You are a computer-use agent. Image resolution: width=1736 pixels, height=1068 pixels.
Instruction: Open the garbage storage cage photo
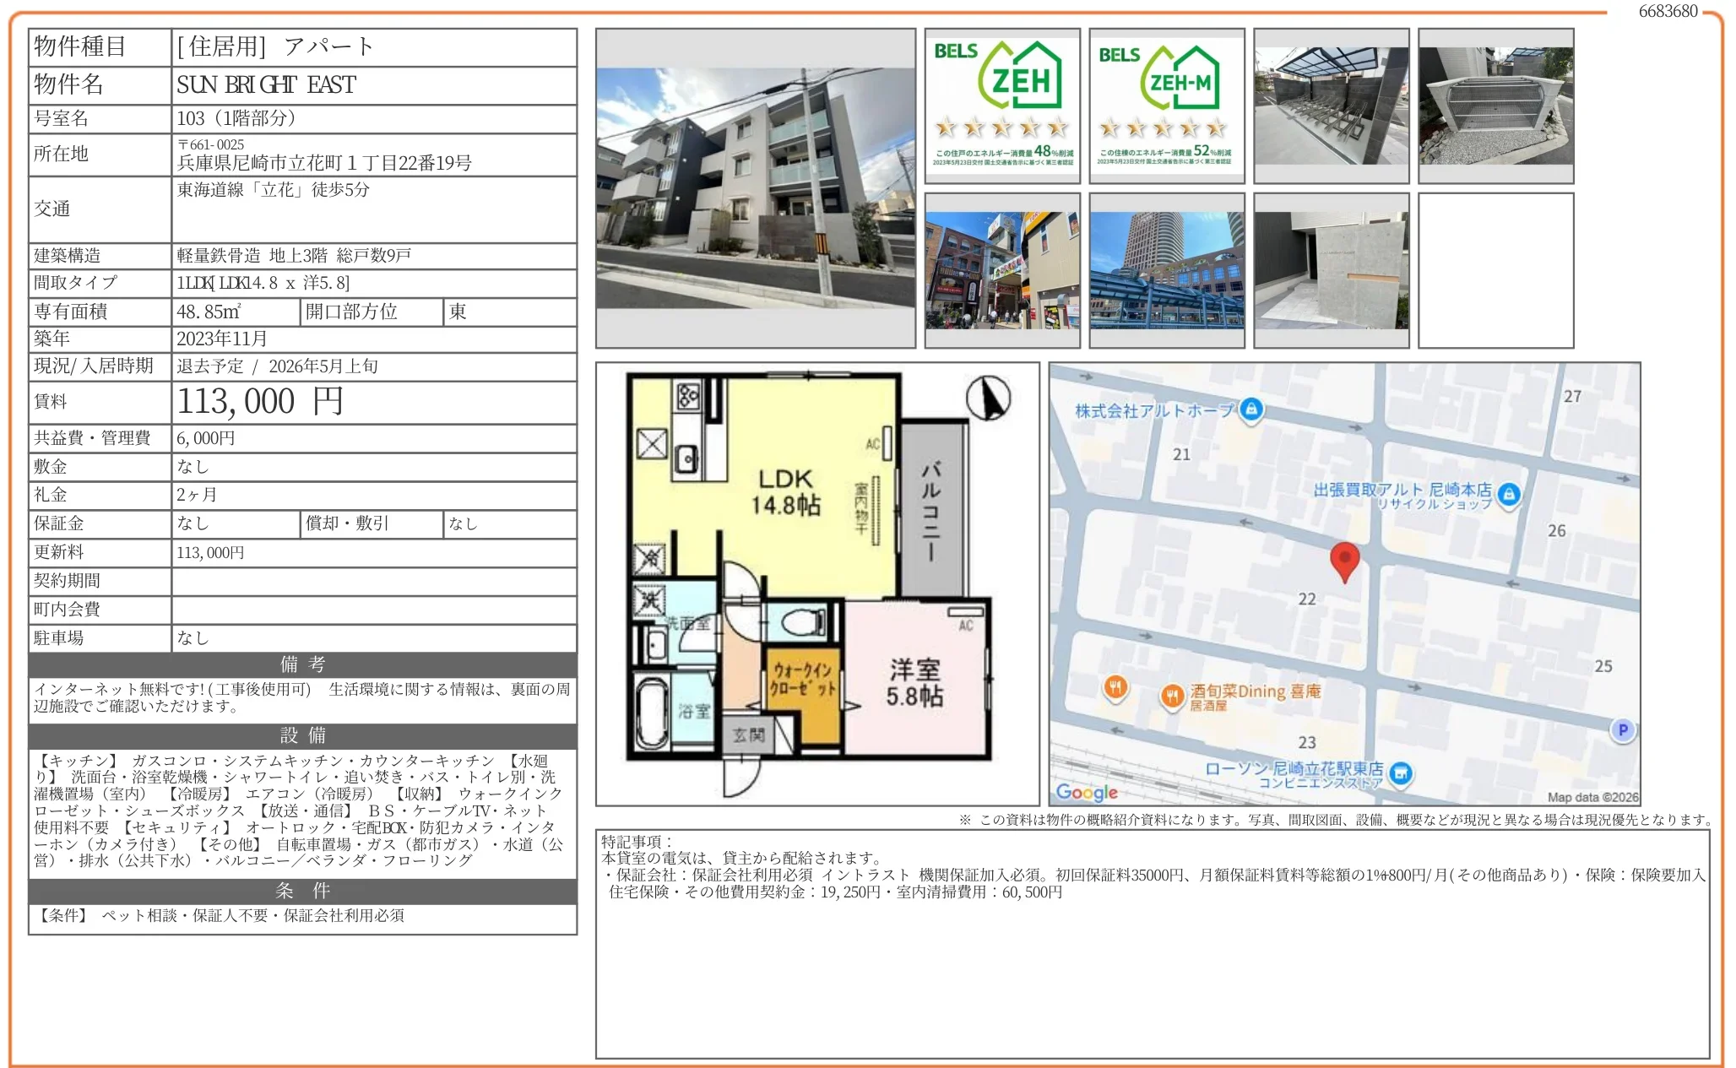pyautogui.click(x=1495, y=106)
